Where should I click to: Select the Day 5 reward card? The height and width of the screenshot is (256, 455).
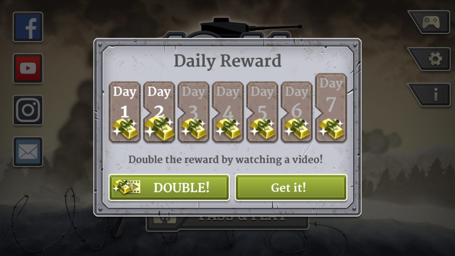click(x=262, y=112)
